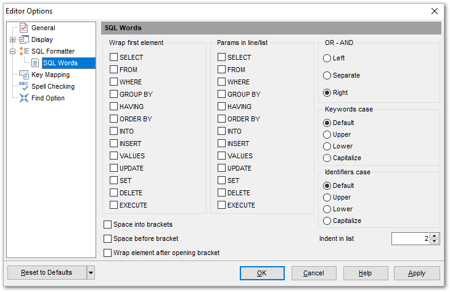Image resolution: width=450 pixels, height=292 pixels.
Task: Check Params in line/list GROUP BY box
Action: pos(221,94)
